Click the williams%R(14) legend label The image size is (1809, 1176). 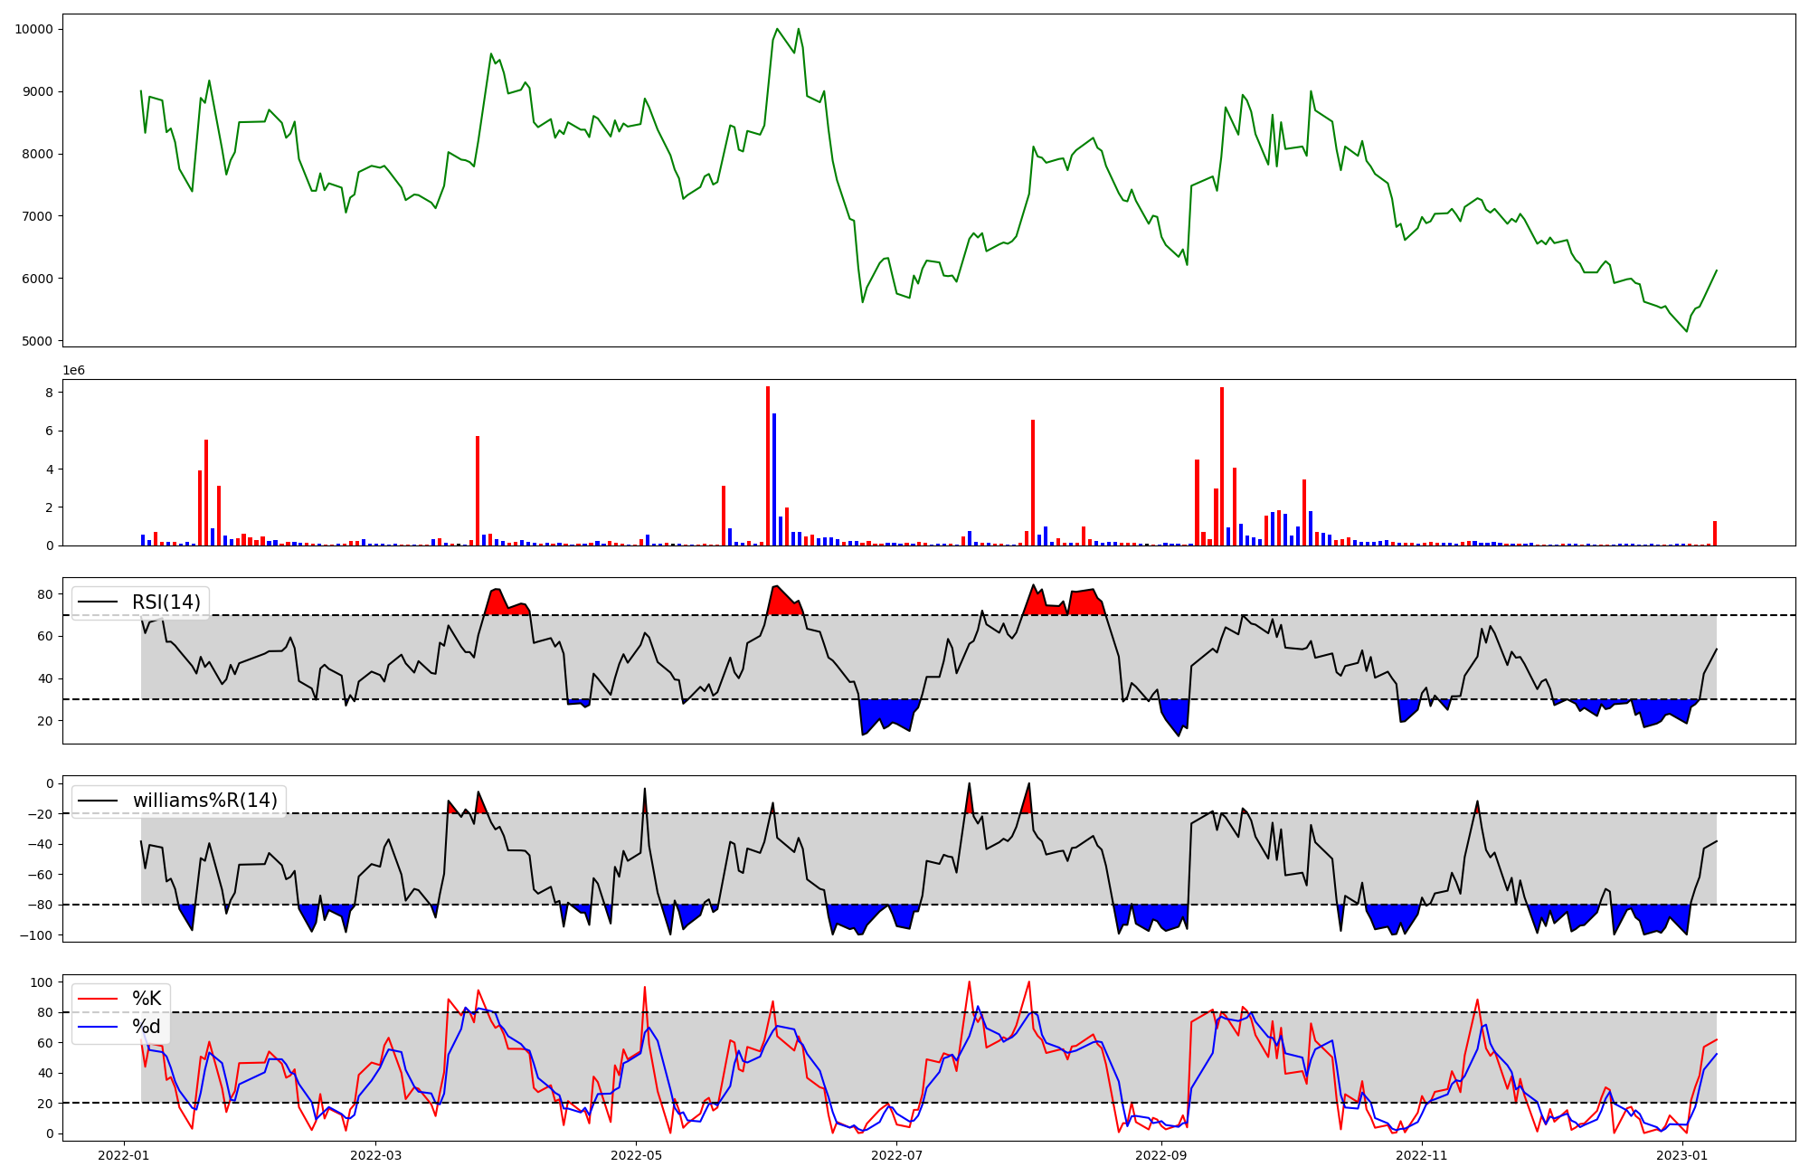pos(205,801)
